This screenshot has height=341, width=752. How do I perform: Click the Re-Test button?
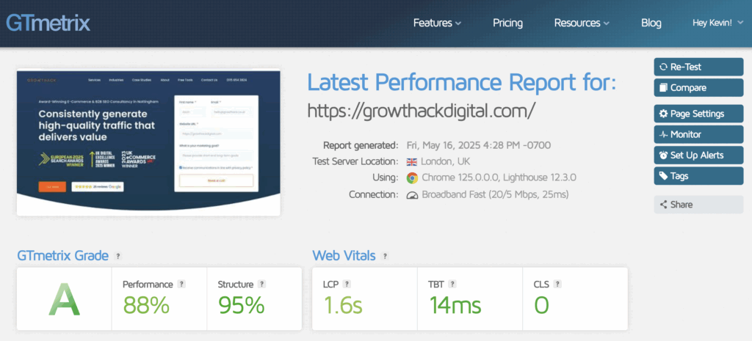tap(698, 67)
